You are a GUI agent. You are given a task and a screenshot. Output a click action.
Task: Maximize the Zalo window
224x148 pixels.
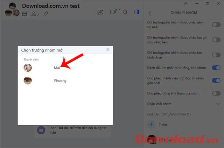click(208, 4)
